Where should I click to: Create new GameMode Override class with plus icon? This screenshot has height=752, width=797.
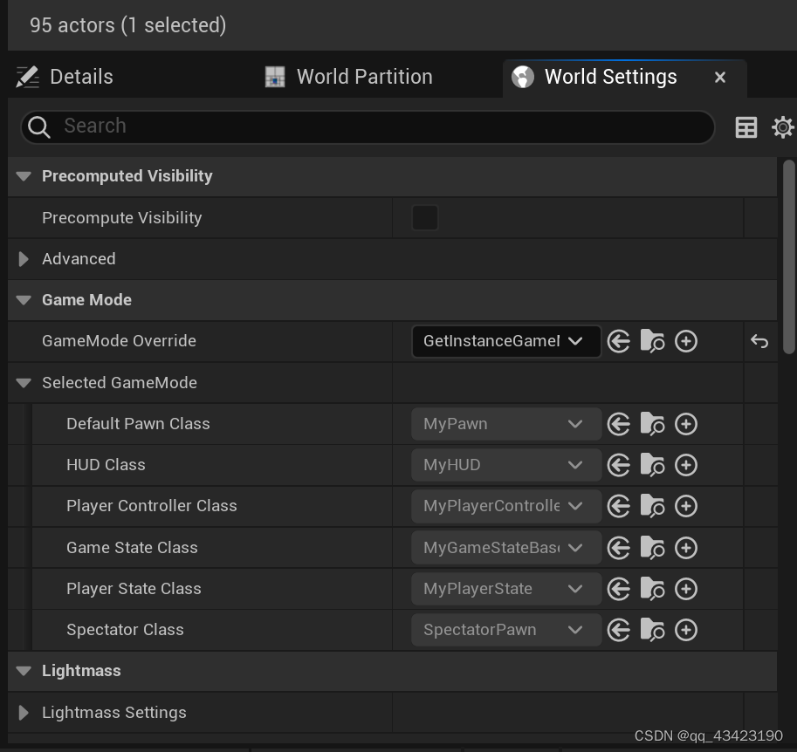coord(686,341)
